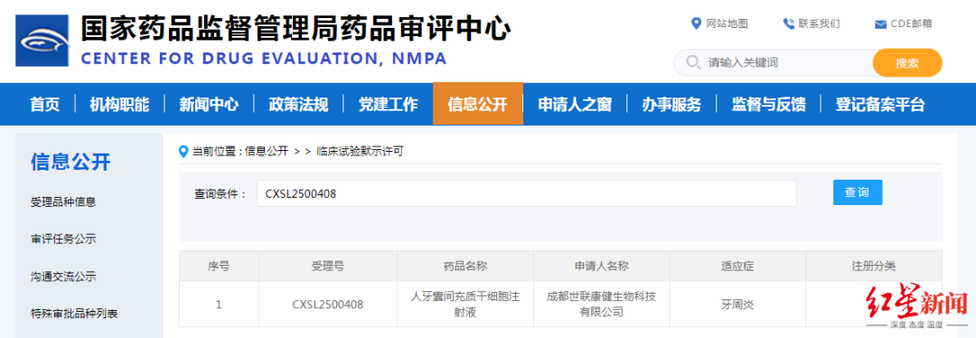Screen dimensions: 976x338
Task: Open 申请人之窗 navigation item
Action: [575, 104]
